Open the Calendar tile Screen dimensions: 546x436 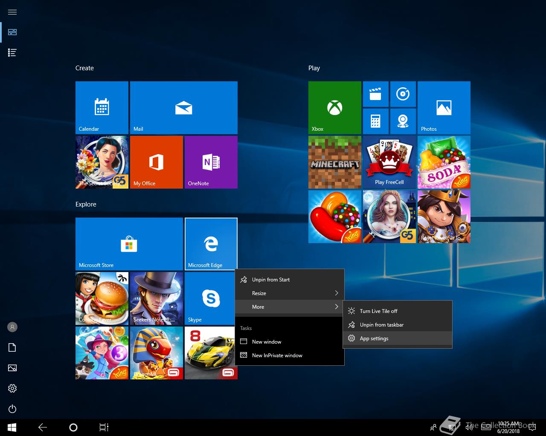102,108
